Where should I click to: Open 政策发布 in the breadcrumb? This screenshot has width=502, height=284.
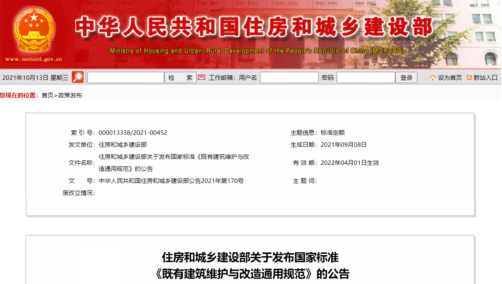[x=70, y=95]
